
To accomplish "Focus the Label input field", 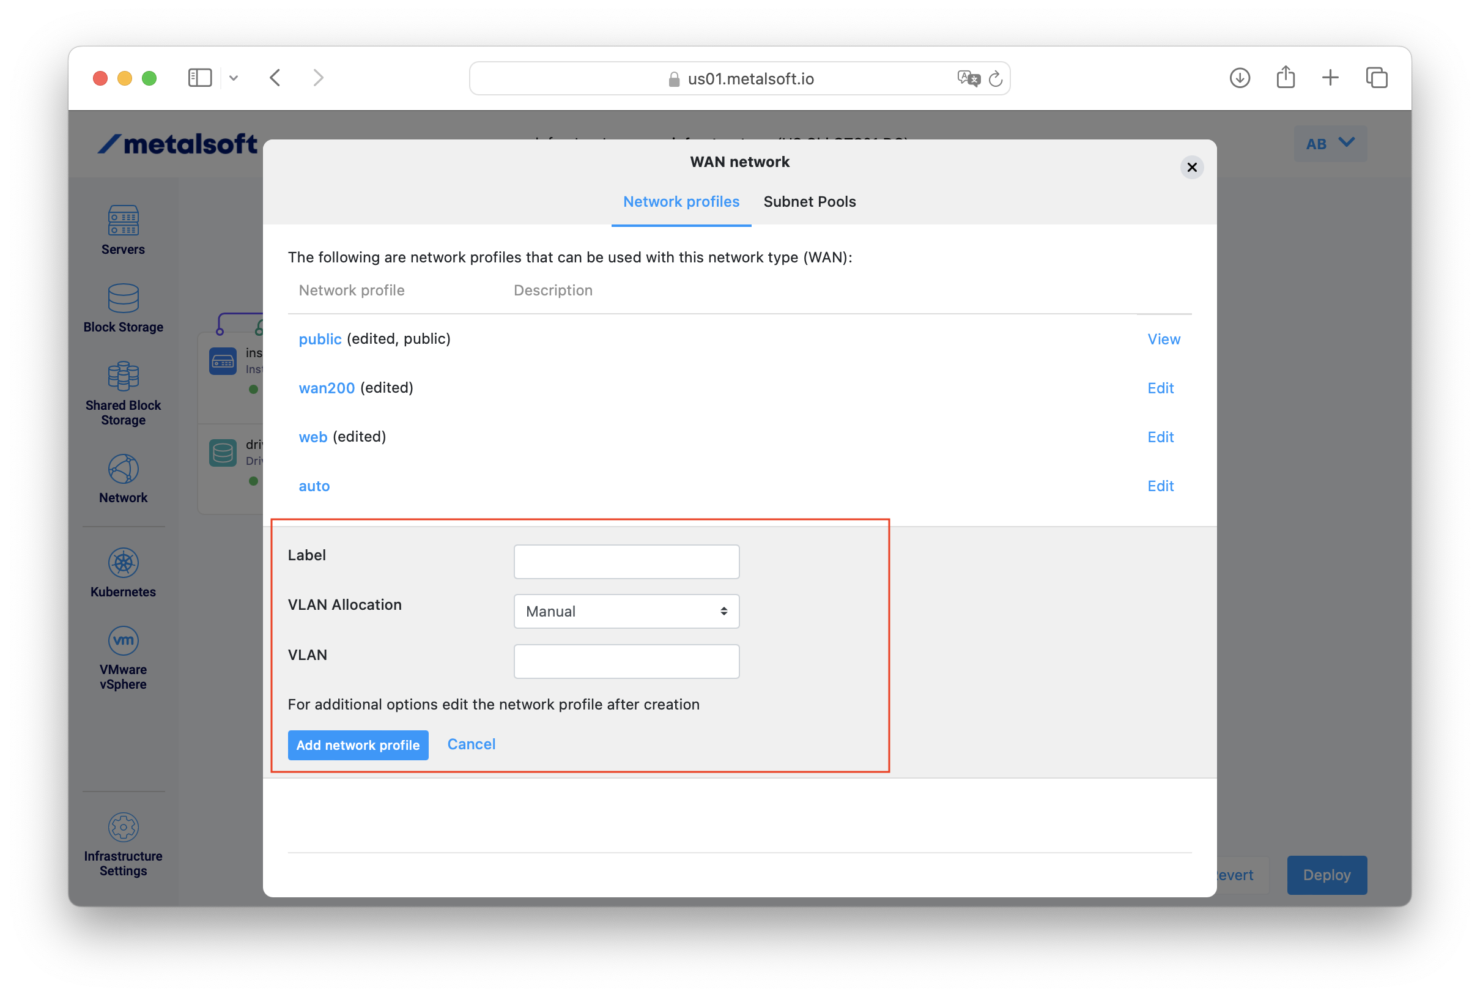I will (626, 562).
